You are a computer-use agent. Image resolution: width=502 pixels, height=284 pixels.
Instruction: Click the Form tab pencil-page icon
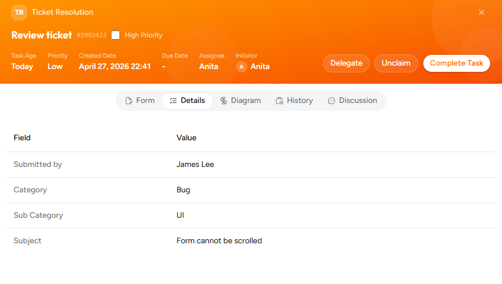click(x=128, y=101)
